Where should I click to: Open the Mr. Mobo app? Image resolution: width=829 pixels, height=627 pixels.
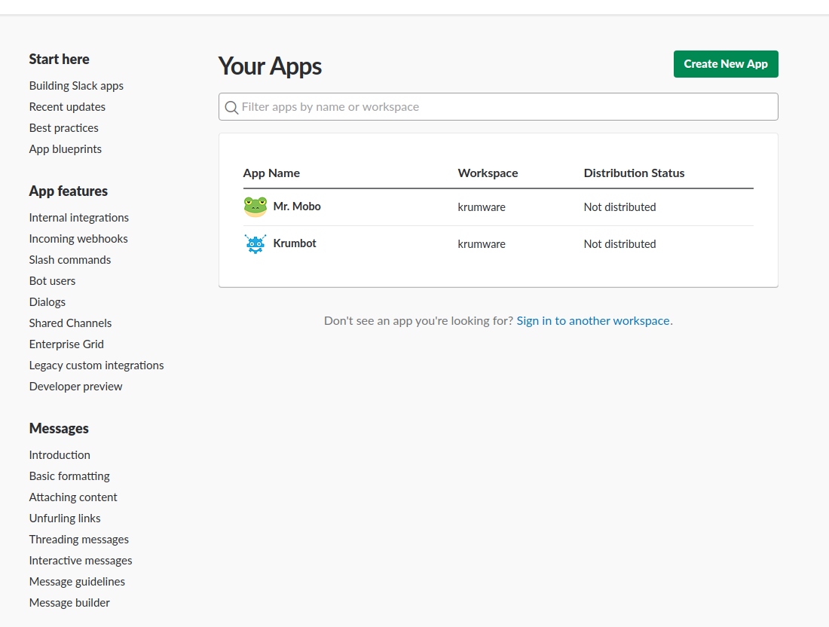point(297,206)
